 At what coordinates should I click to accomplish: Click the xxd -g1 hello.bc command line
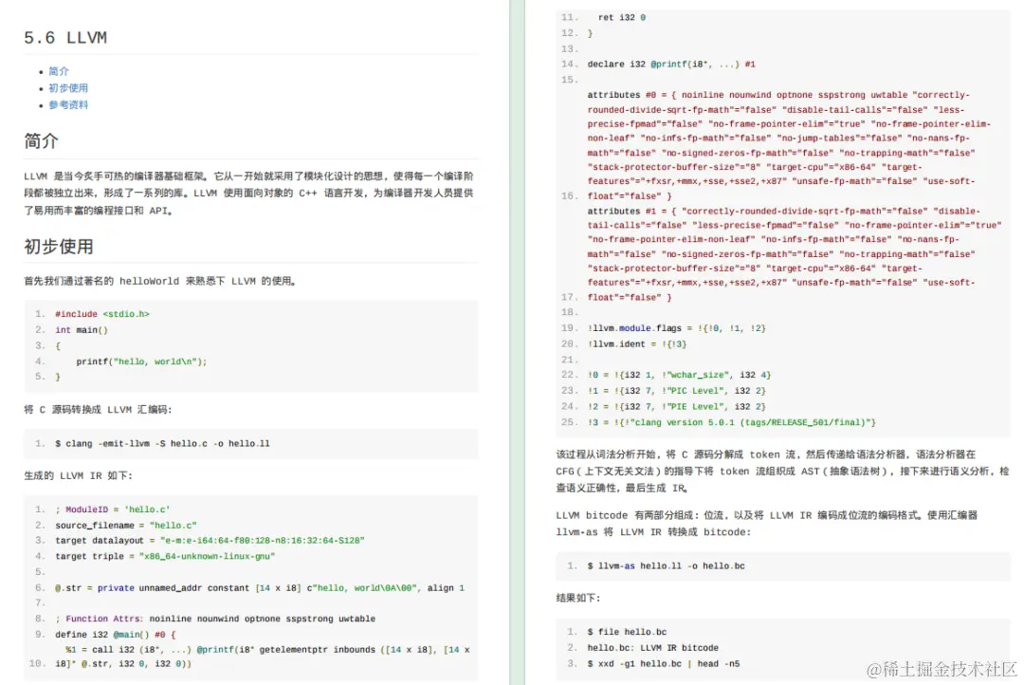pos(664,663)
